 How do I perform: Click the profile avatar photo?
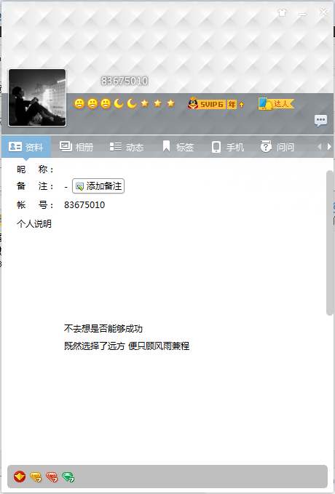(x=37, y=97)
